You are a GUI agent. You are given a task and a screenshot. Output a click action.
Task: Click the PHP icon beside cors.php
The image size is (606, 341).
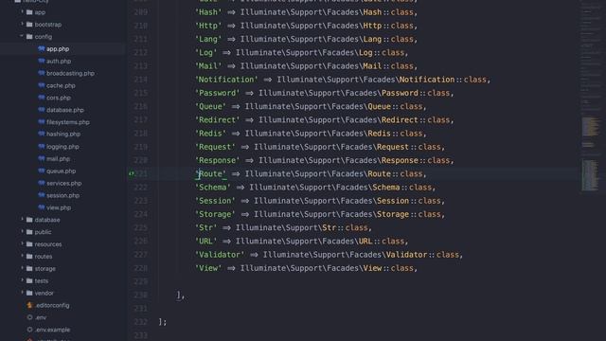[42, 98]
